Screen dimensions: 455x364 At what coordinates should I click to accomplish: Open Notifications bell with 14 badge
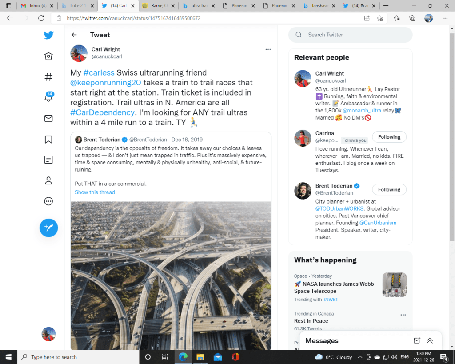(x=48, y=97)
